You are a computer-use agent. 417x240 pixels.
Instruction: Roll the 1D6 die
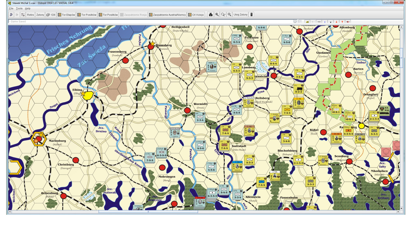(x=51, y=15)
